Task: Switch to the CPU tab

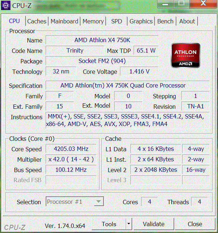Action: click(14, 21)
